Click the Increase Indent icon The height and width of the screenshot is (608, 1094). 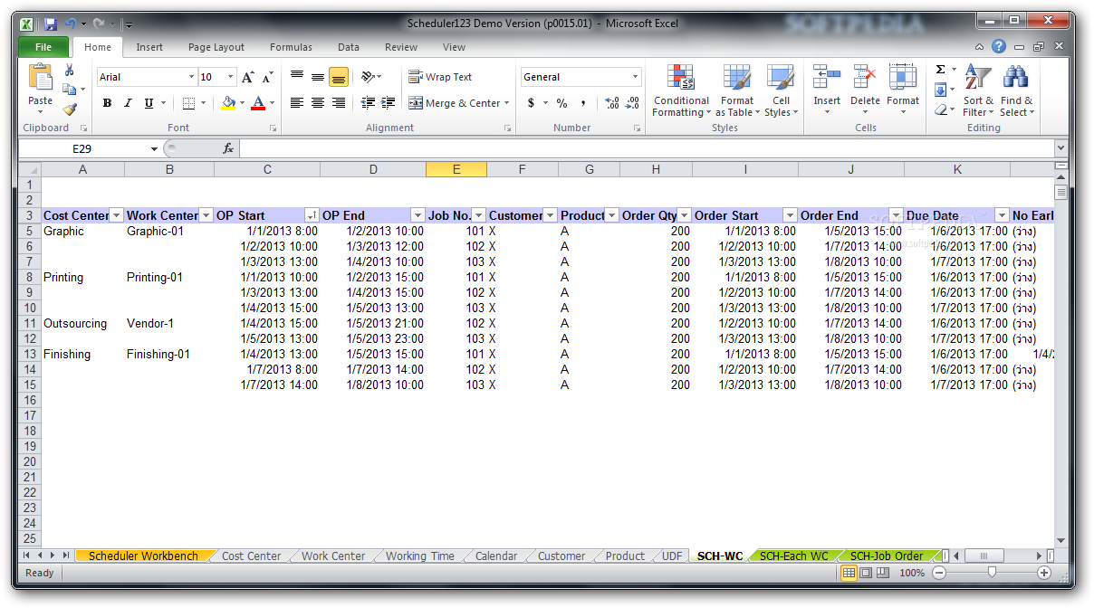[x=389, y=103]
